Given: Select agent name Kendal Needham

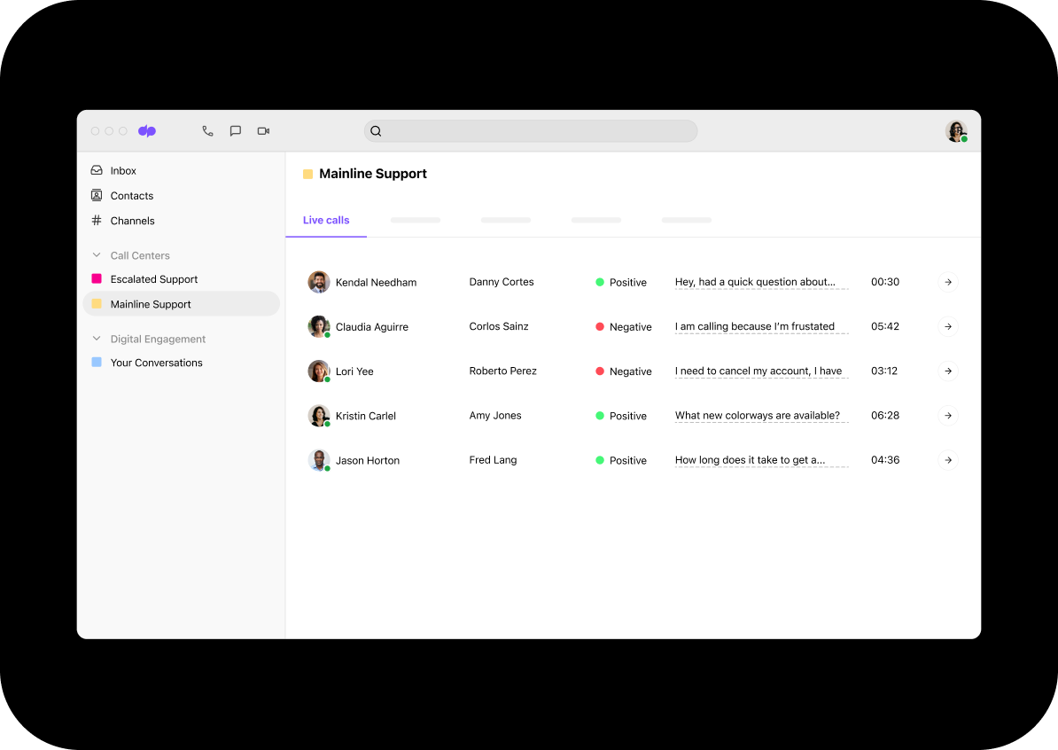Looking at the screenshot, I should [376, 282].
